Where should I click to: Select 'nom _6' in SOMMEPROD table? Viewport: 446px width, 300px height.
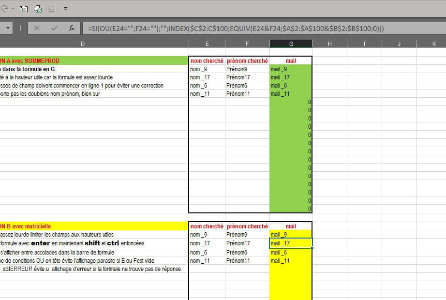[207, 85]
